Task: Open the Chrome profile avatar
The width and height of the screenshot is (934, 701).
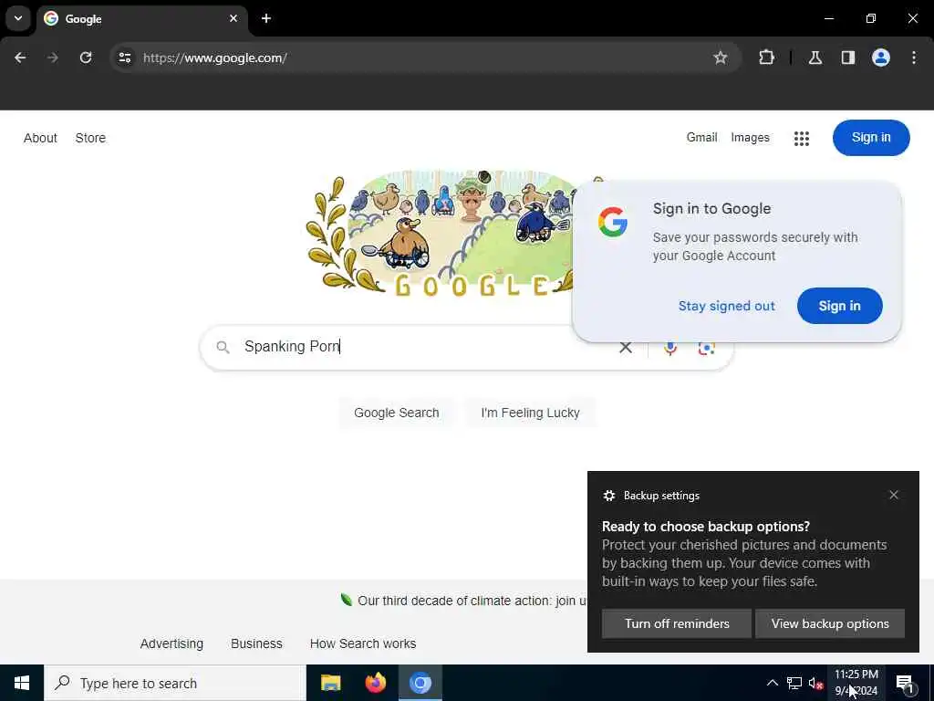Action: 880,58
